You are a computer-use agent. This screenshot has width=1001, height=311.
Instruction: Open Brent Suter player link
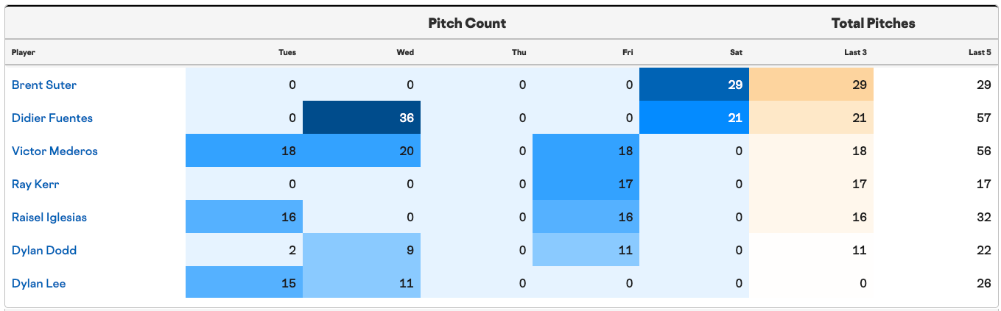44,85
